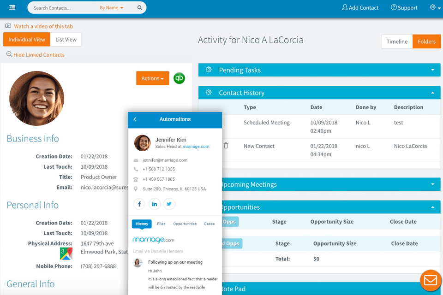The height and width of the screenshot is (295, 443).
Task: Select the Timeline view button
Action: [397, 41]
